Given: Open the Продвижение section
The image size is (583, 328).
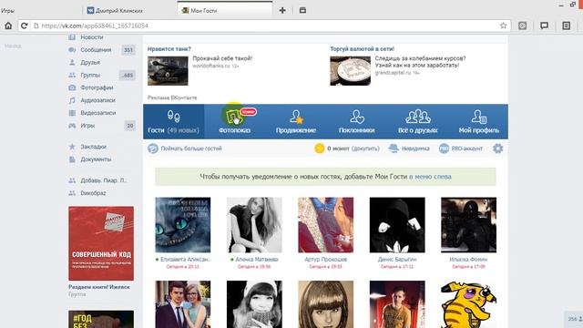Looking at the screenshot, I should (296, 121).
